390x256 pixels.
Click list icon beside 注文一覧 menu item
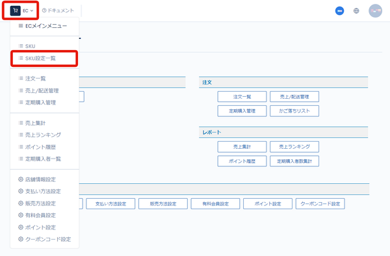21,78
